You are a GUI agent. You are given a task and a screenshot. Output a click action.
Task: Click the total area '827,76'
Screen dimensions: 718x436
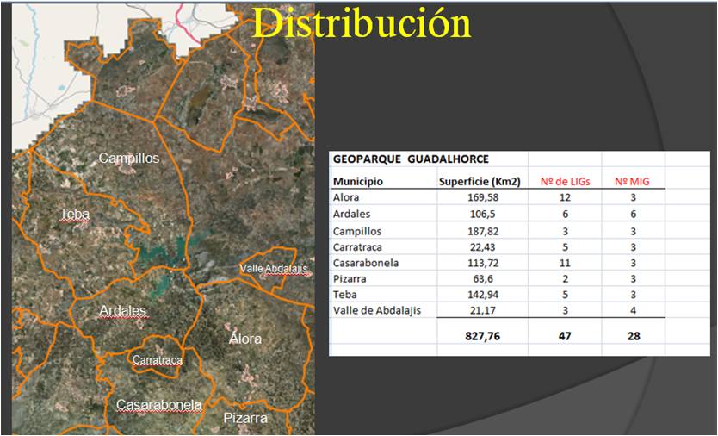[483, 336]
